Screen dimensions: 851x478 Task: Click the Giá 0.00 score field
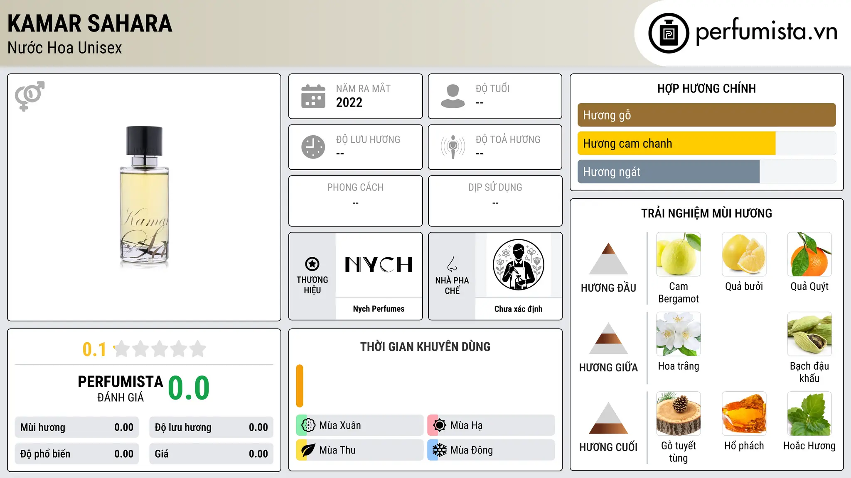211,454
